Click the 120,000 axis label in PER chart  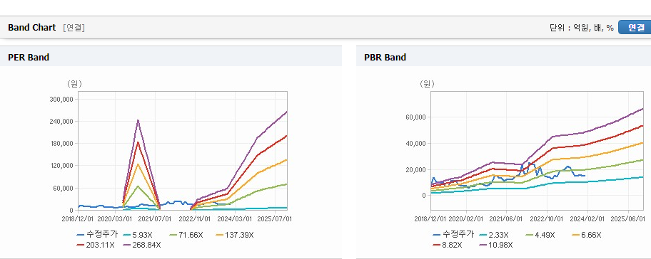pyautogui.click(x=61, y=166)
